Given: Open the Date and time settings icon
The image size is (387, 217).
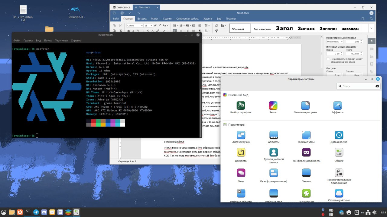Looking at the screenshot, I should [339, 135].
